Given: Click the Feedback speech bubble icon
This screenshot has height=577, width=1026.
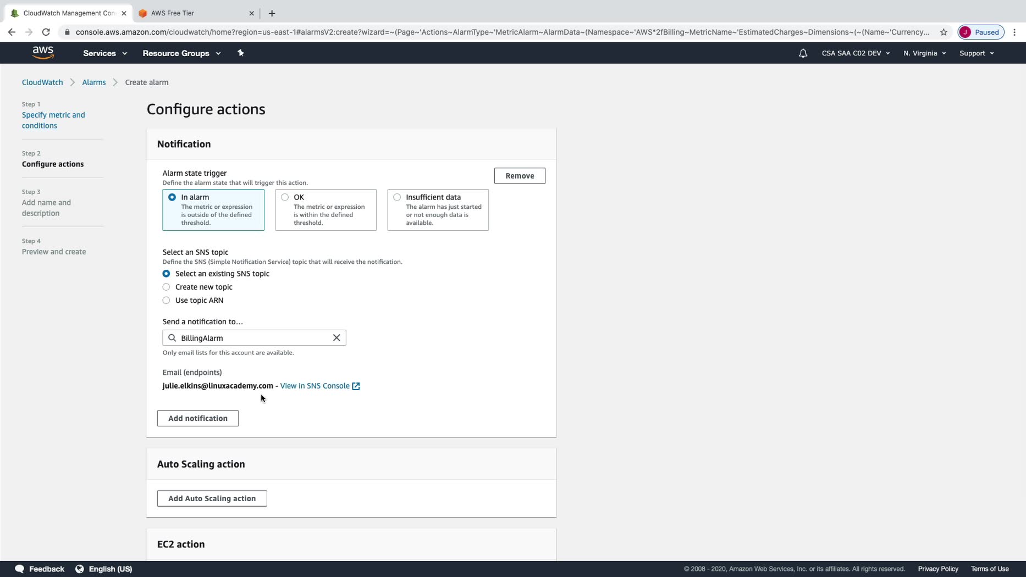Looking at the screenshot, I should [x=19, y=569].
